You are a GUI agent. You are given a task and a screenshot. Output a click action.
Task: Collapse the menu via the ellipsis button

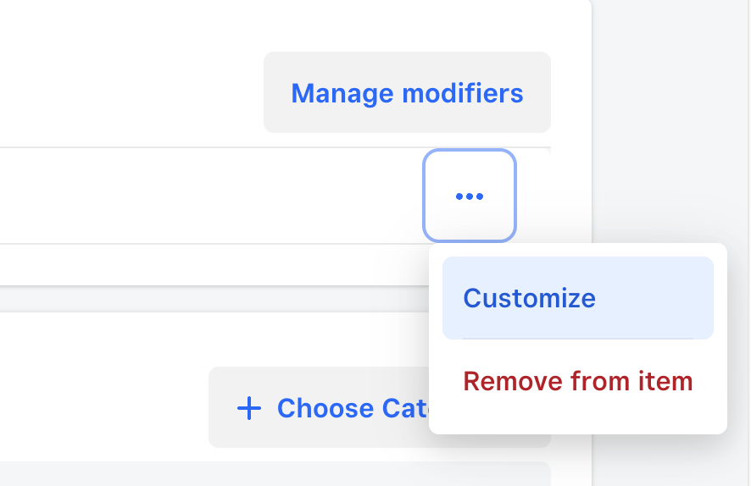470,196
